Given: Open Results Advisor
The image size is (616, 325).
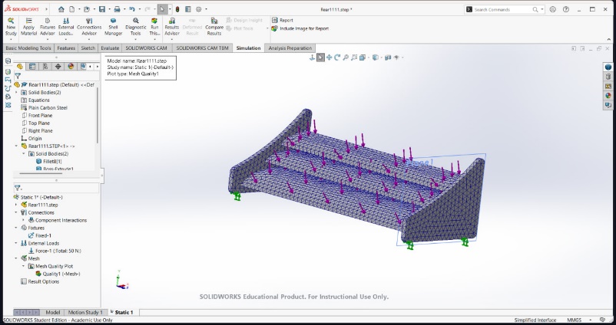Looking at the screenshot, I should coord(172,27).
